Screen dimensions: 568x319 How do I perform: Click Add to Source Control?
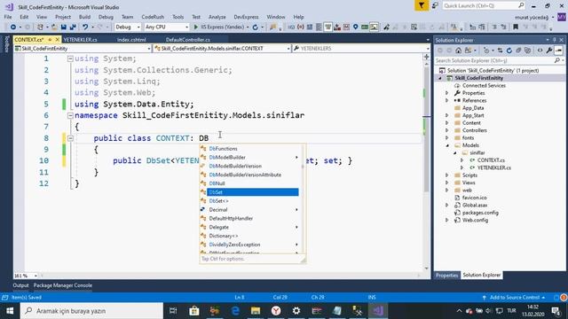pos(515,298)
